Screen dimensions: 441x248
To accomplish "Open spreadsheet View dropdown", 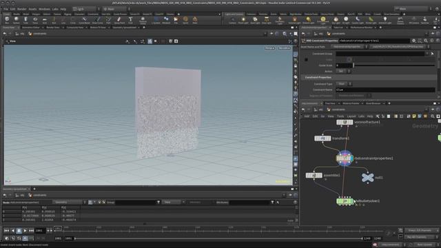I will (x=174, y=202).
